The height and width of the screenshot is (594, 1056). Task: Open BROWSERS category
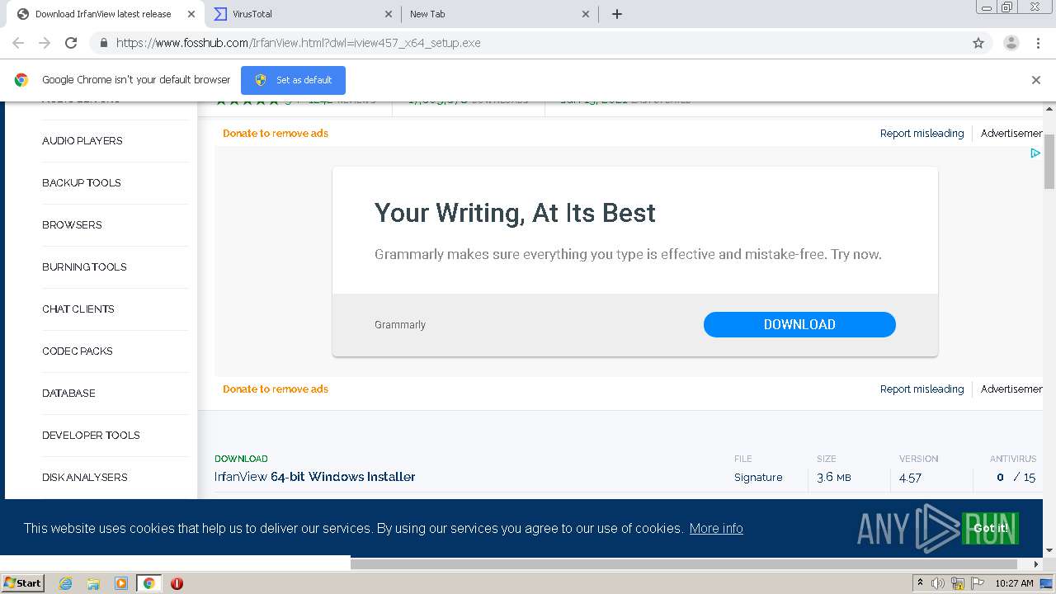tap(72, 225)
